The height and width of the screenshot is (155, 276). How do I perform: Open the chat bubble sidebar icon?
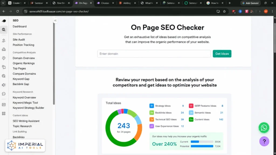[x=4, y=94]
